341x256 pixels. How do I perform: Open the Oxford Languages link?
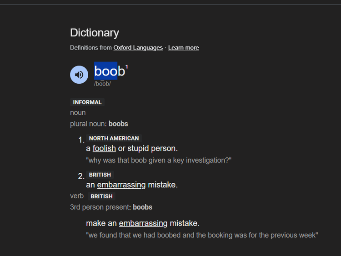[138, 48]
